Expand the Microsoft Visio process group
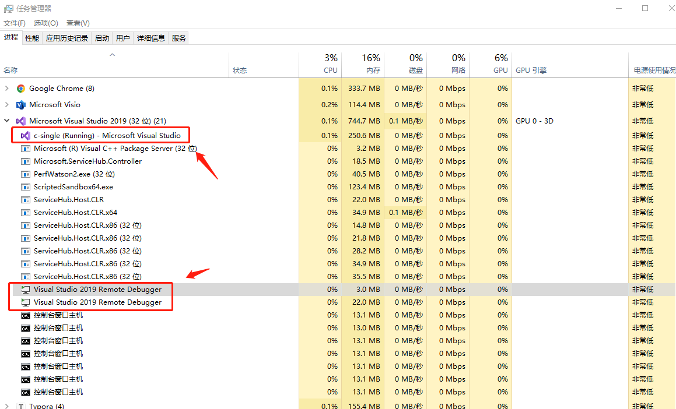Screen dimensions: 676x409 [7, 105]
